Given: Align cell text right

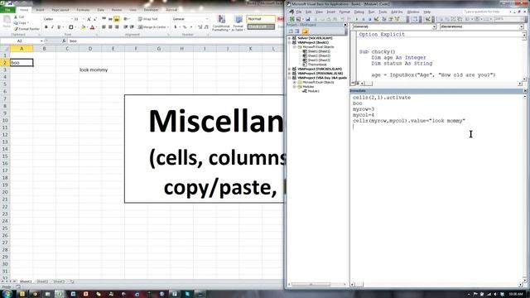Looking at the screenshot, I should tap(117, 27).
